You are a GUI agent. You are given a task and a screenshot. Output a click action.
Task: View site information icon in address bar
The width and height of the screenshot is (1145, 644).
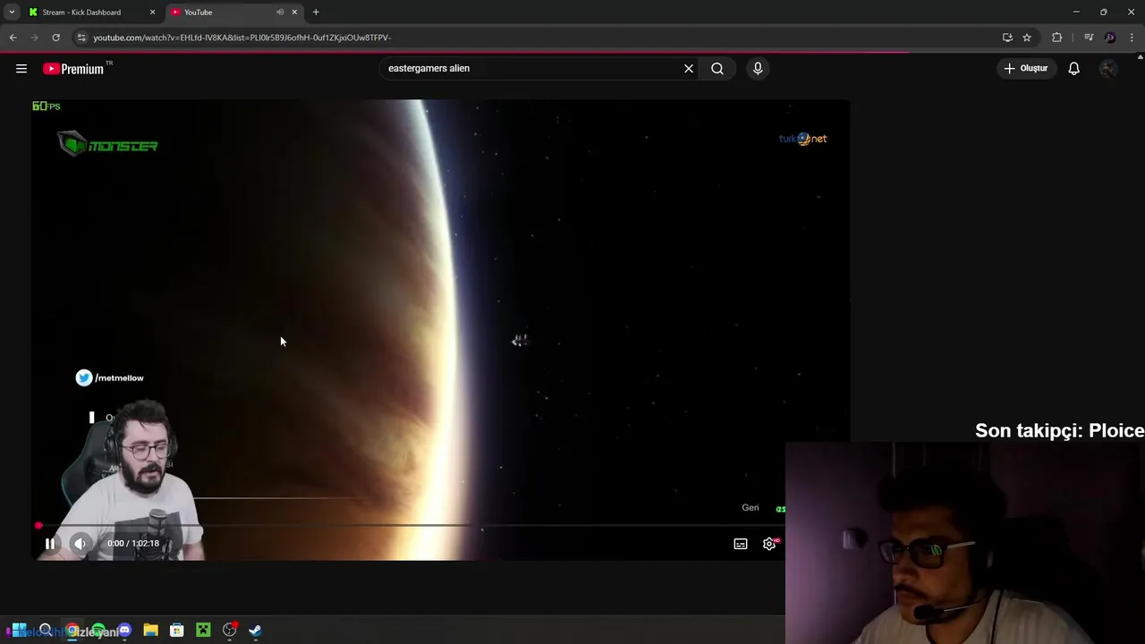[81, 38]
